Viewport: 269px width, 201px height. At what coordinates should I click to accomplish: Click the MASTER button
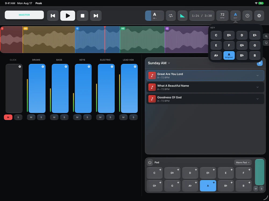pyautogui.click(x=24, y=15)
